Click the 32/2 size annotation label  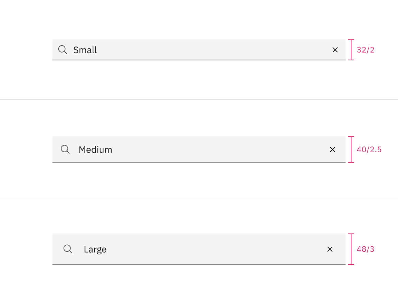366,50
